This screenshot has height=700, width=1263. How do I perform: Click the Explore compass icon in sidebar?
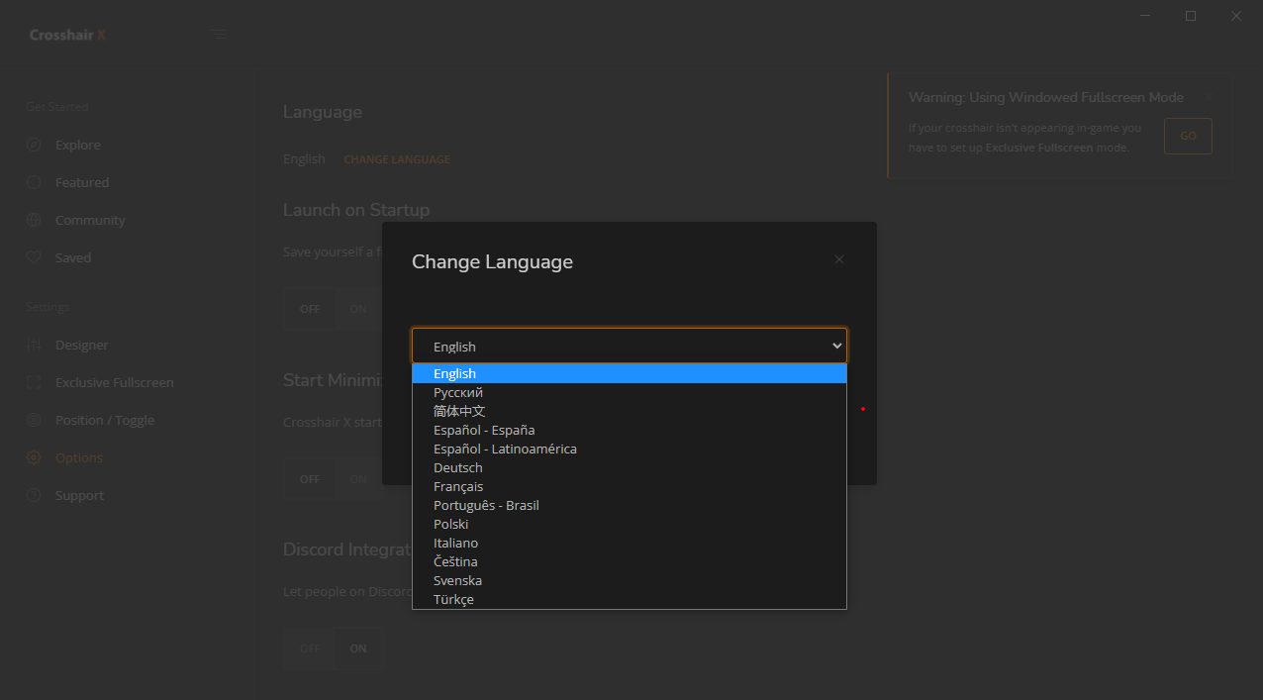(34, 145)
